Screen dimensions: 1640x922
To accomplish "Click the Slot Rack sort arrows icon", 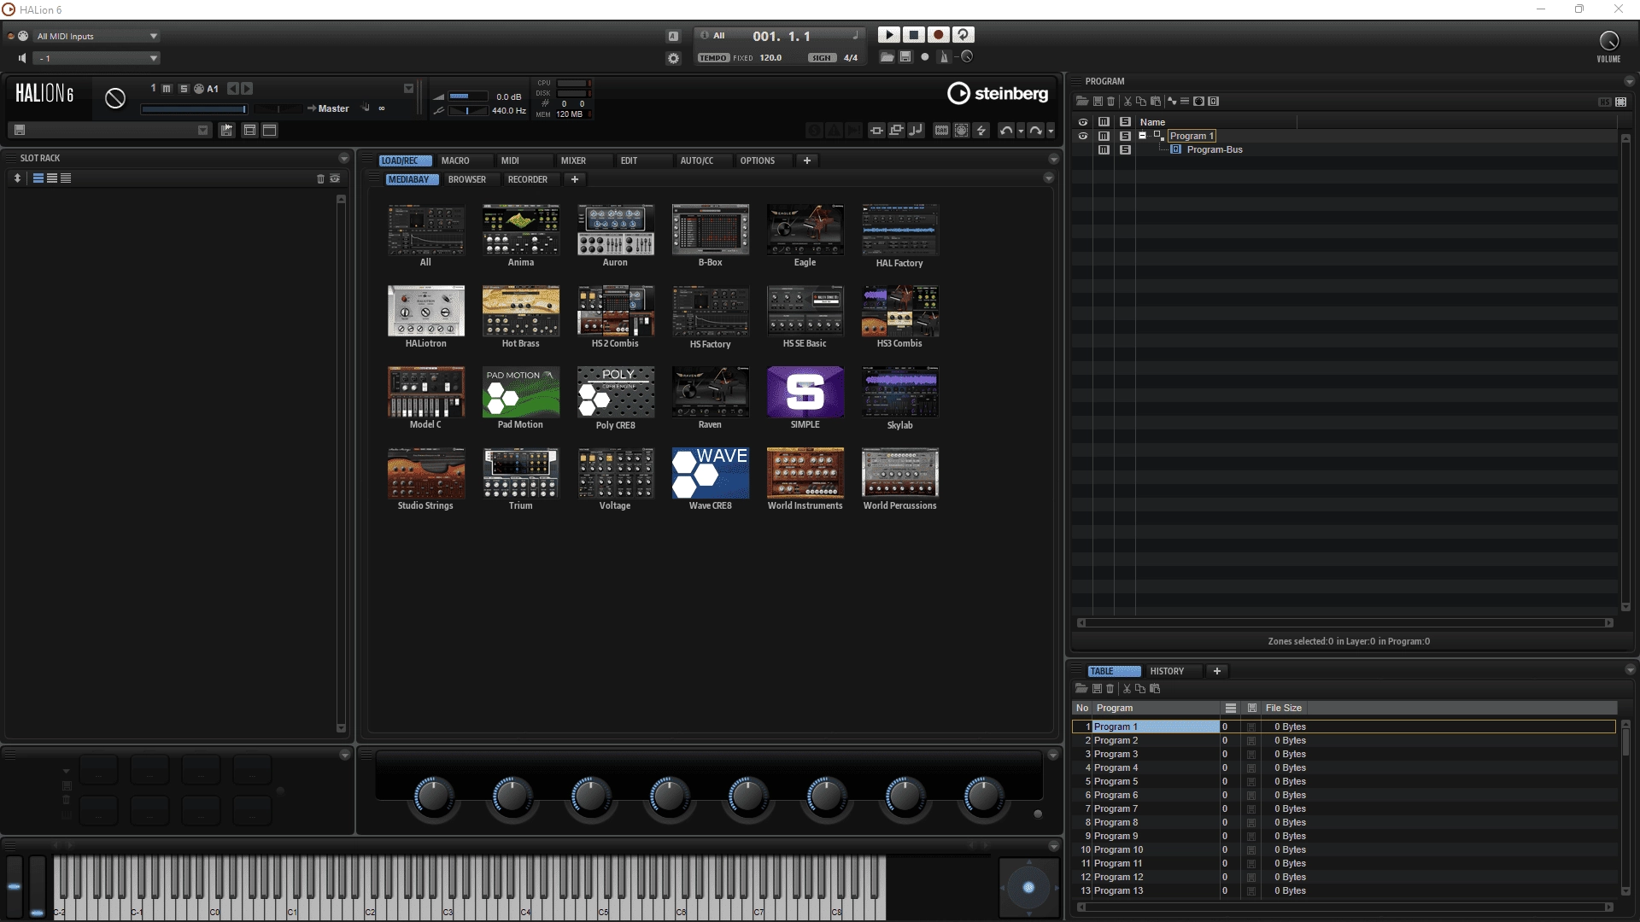I will click(17, 178).
